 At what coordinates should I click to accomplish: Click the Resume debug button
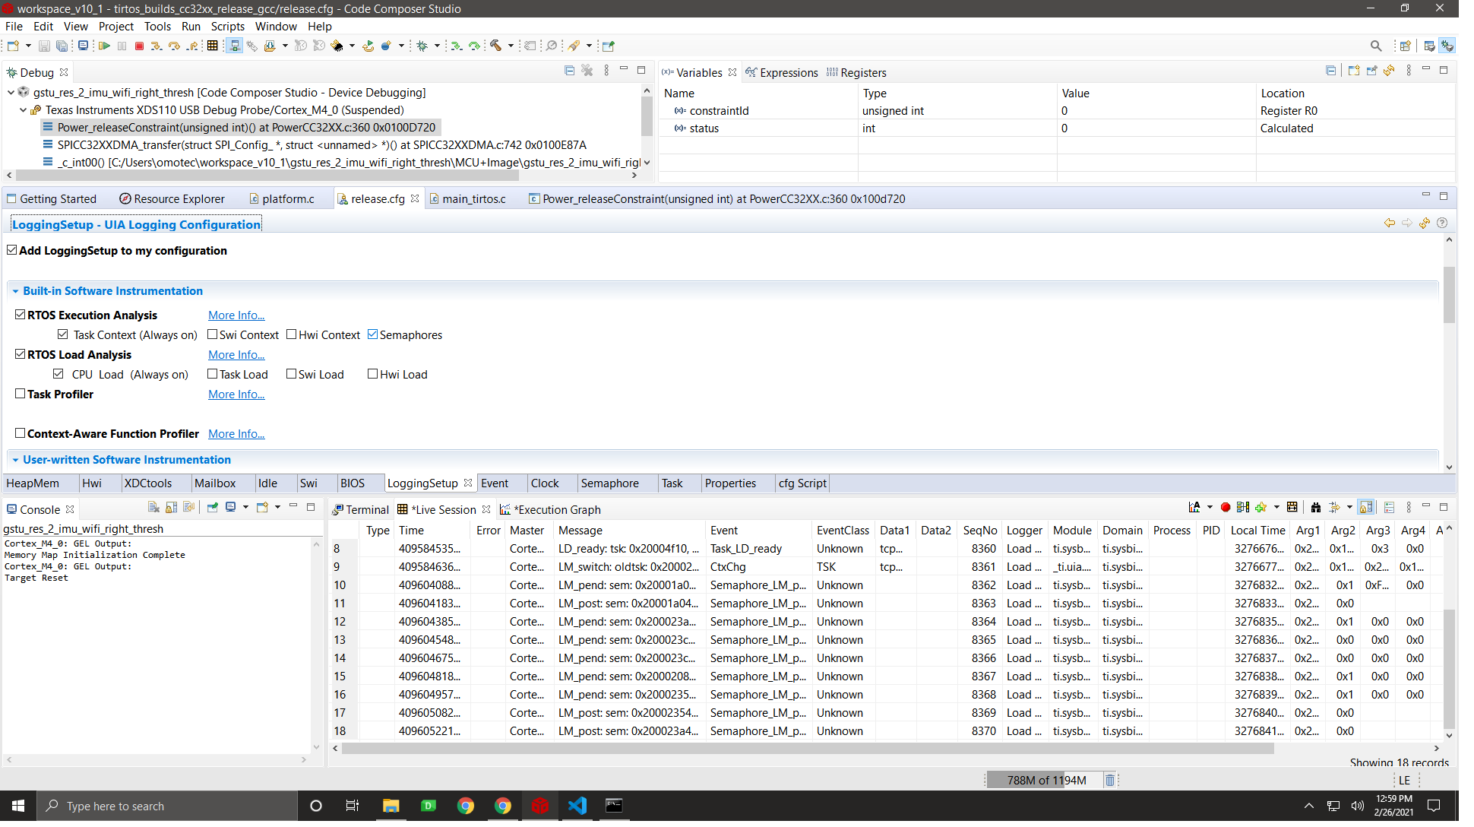pyautogui.click(x=104, y=46)
